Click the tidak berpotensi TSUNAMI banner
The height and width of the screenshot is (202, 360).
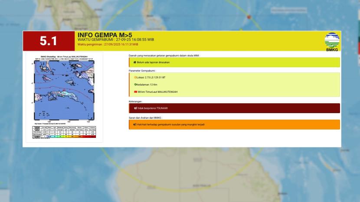point(234,108)
